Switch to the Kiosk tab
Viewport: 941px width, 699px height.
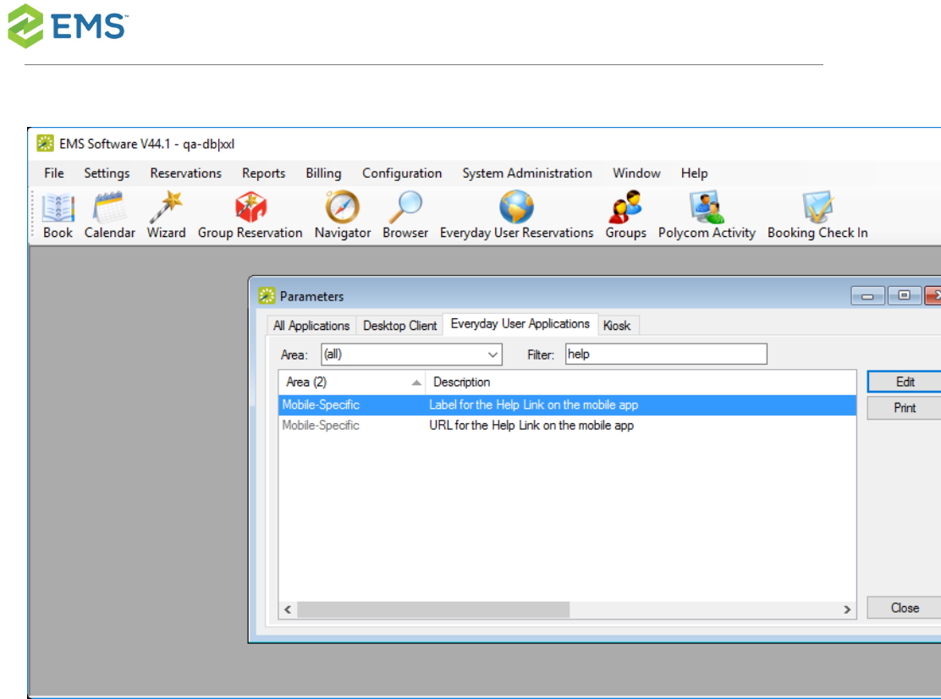617,325
